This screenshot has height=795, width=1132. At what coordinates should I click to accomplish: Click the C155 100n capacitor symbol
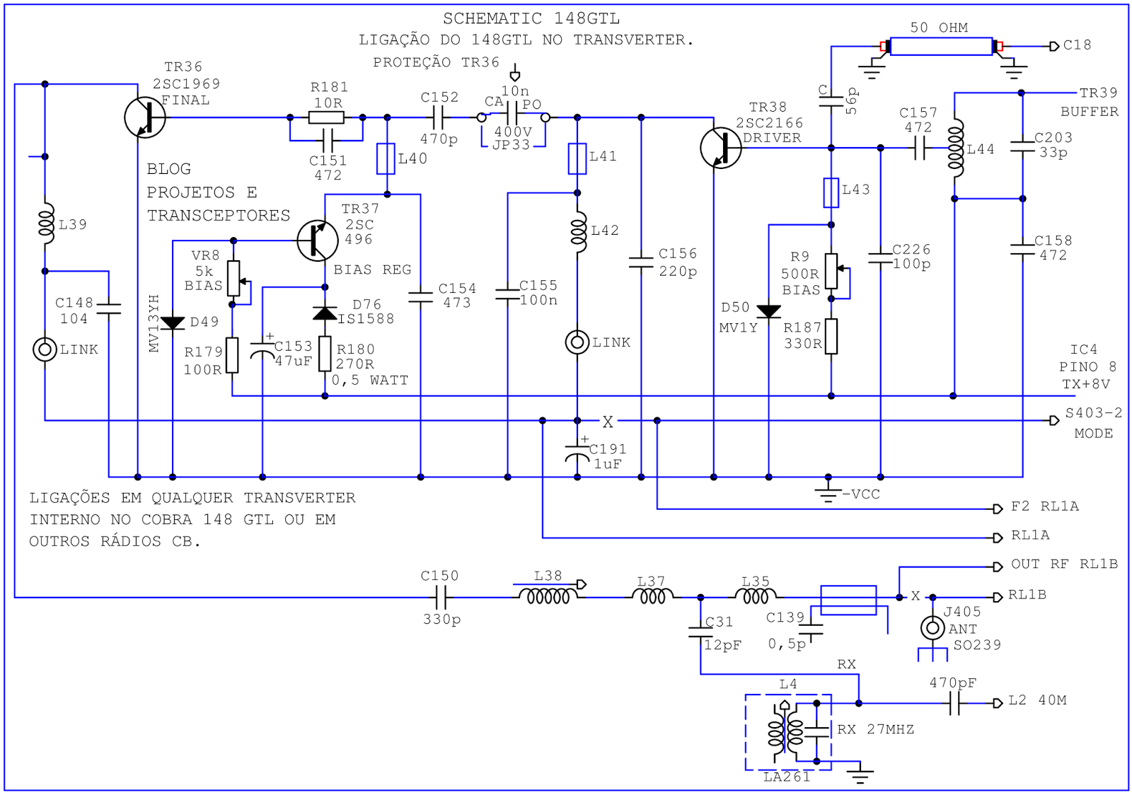click(507, 294)
